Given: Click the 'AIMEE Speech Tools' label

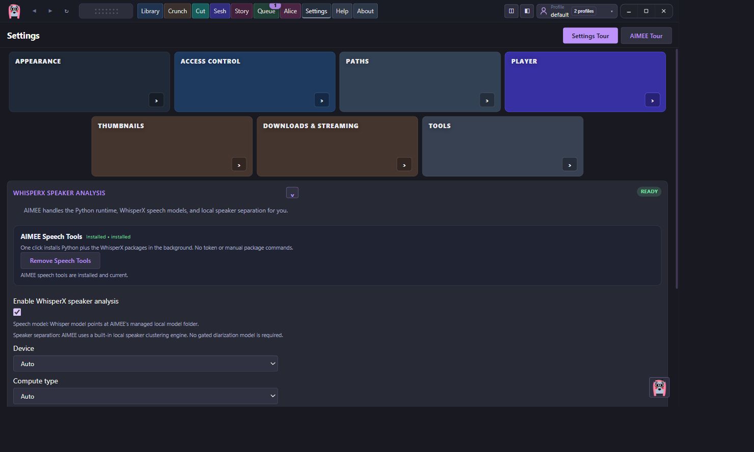Looking at the screenshot, I should [x=51, y=236].
